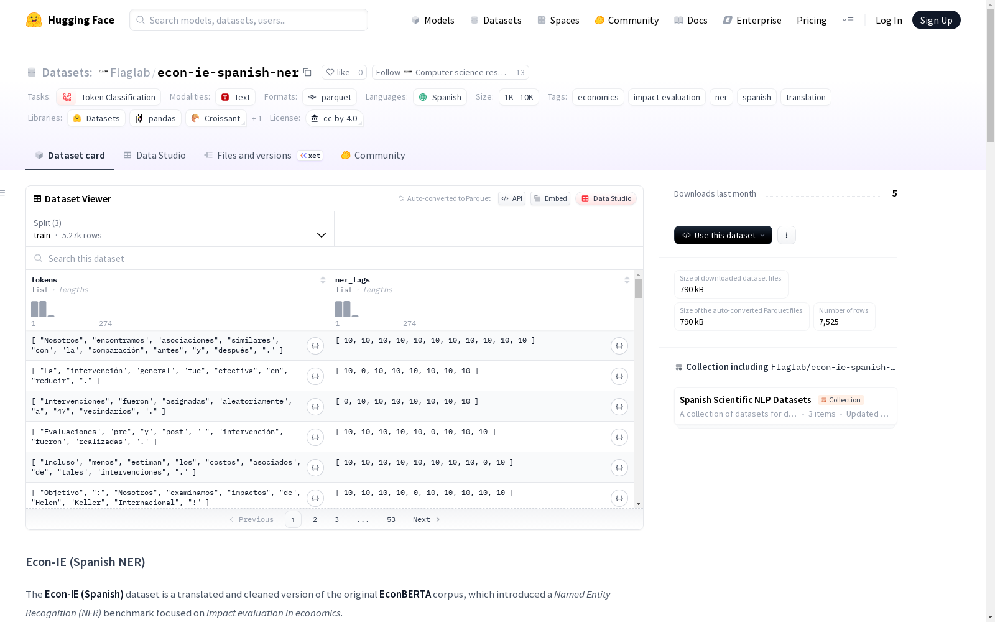This screenshot has width=995, height=622.
Task: Click the Hugging Face logo icon
Action: click(34, 20)
